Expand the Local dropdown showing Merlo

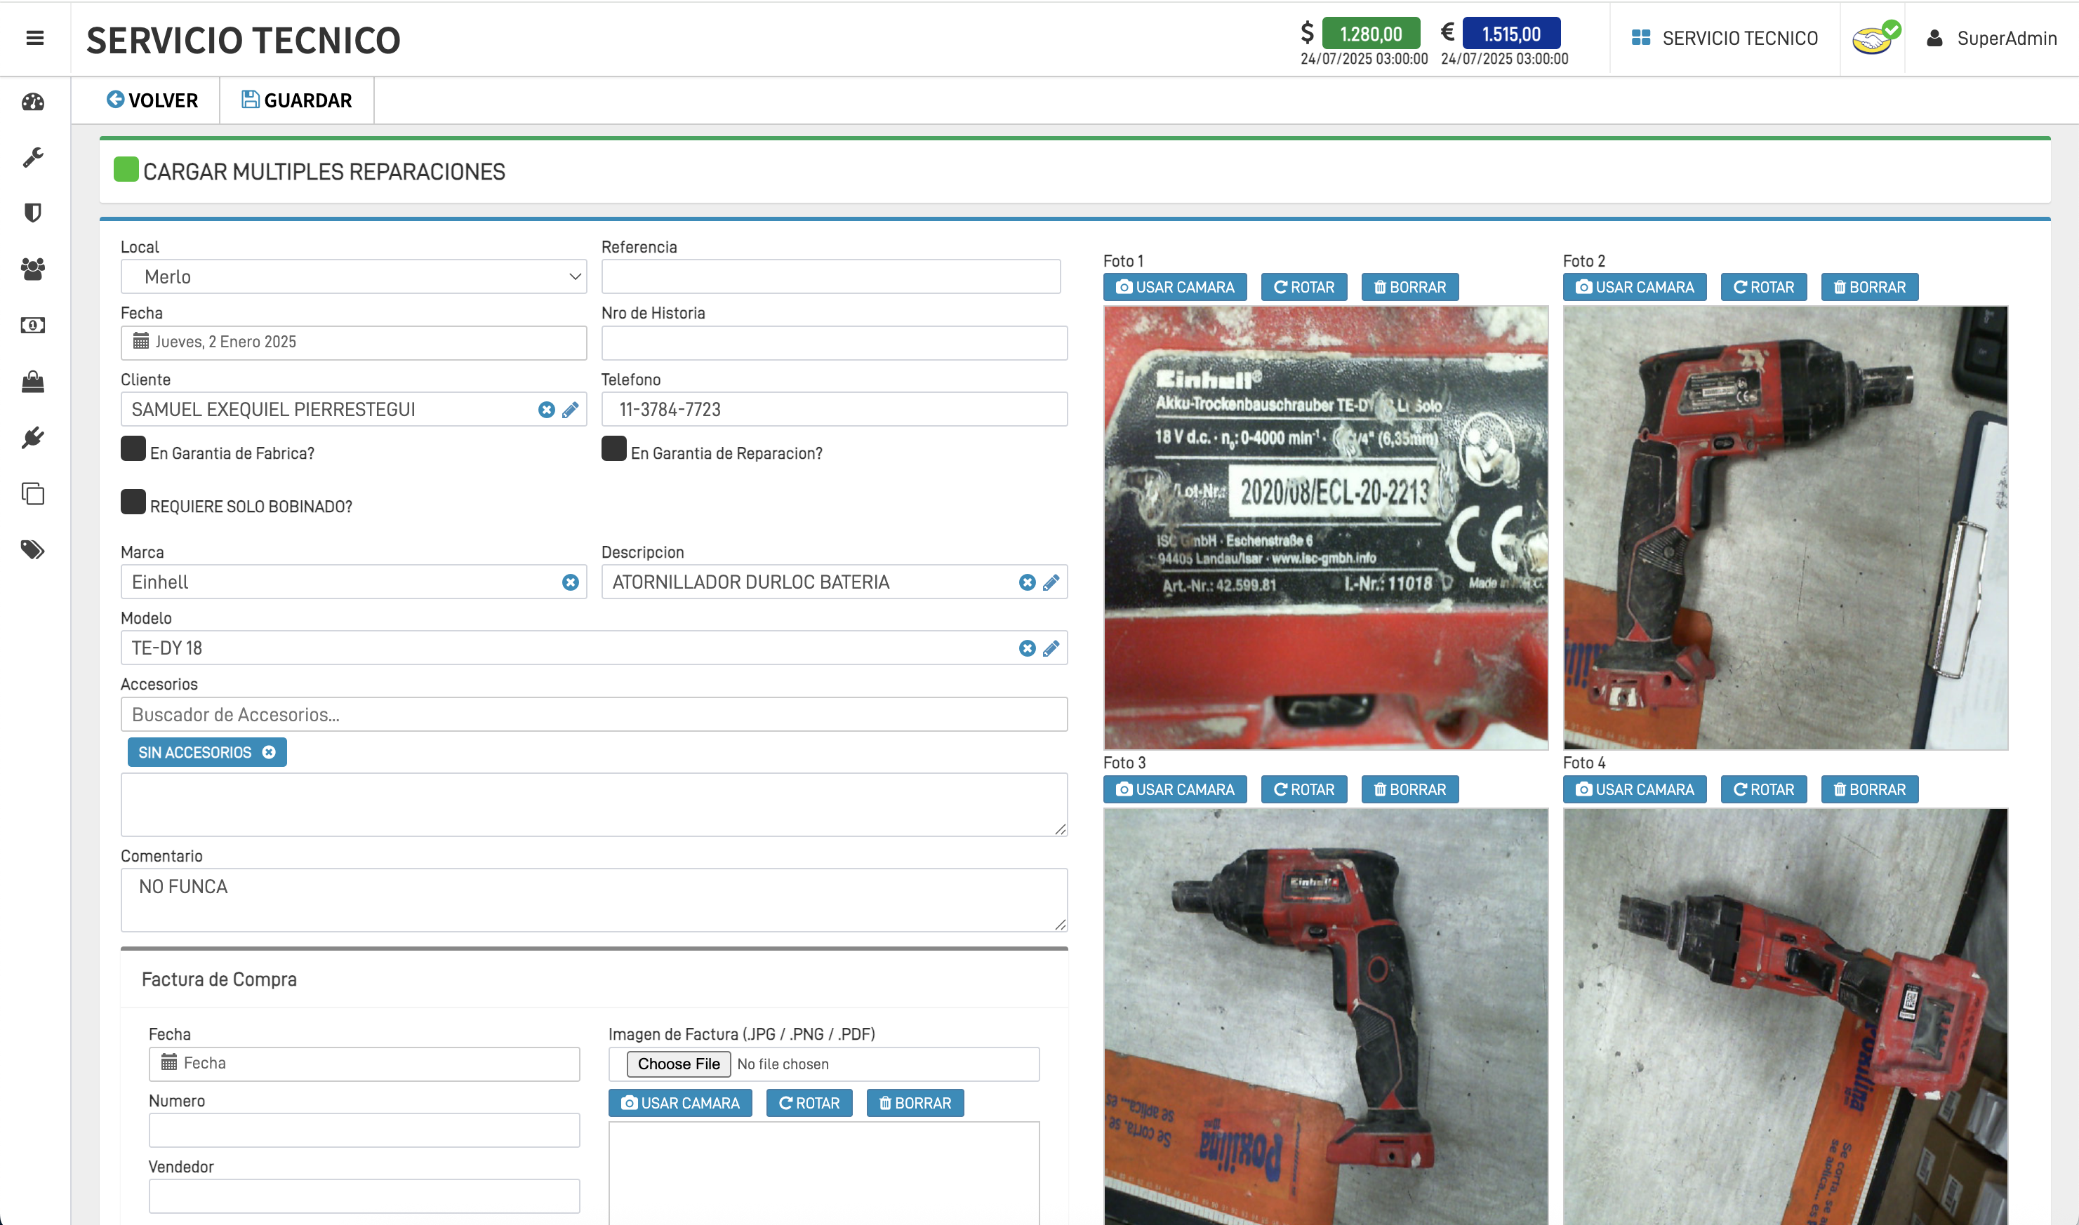pyautogui.click(x=353, y=277)
